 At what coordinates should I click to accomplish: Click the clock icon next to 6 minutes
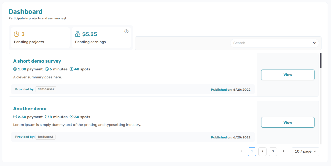tap(47, 69)
